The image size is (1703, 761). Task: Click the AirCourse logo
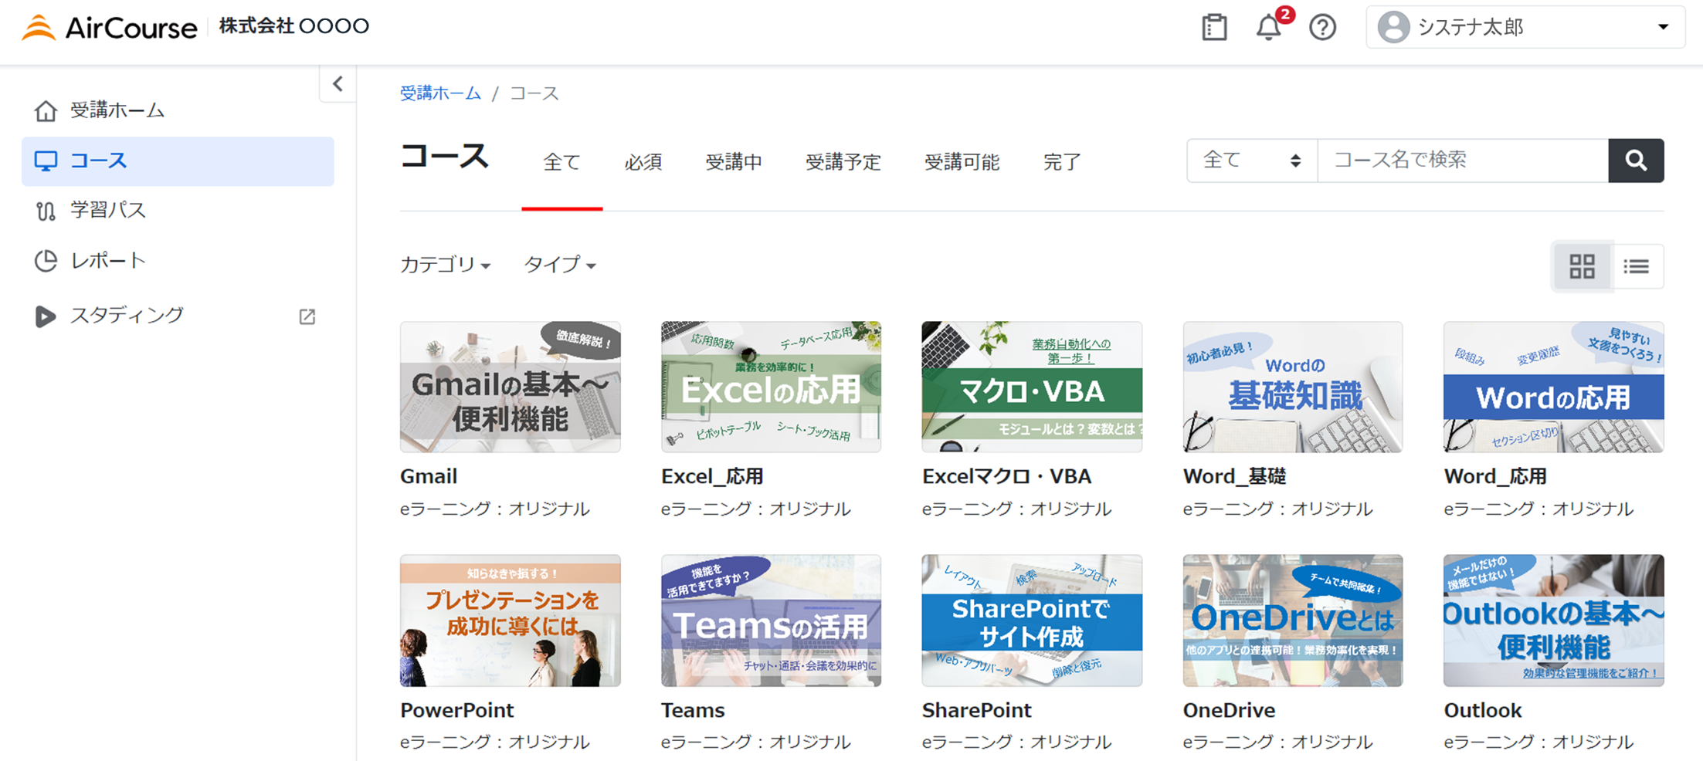pyautogui.click(x=109, y=28)
